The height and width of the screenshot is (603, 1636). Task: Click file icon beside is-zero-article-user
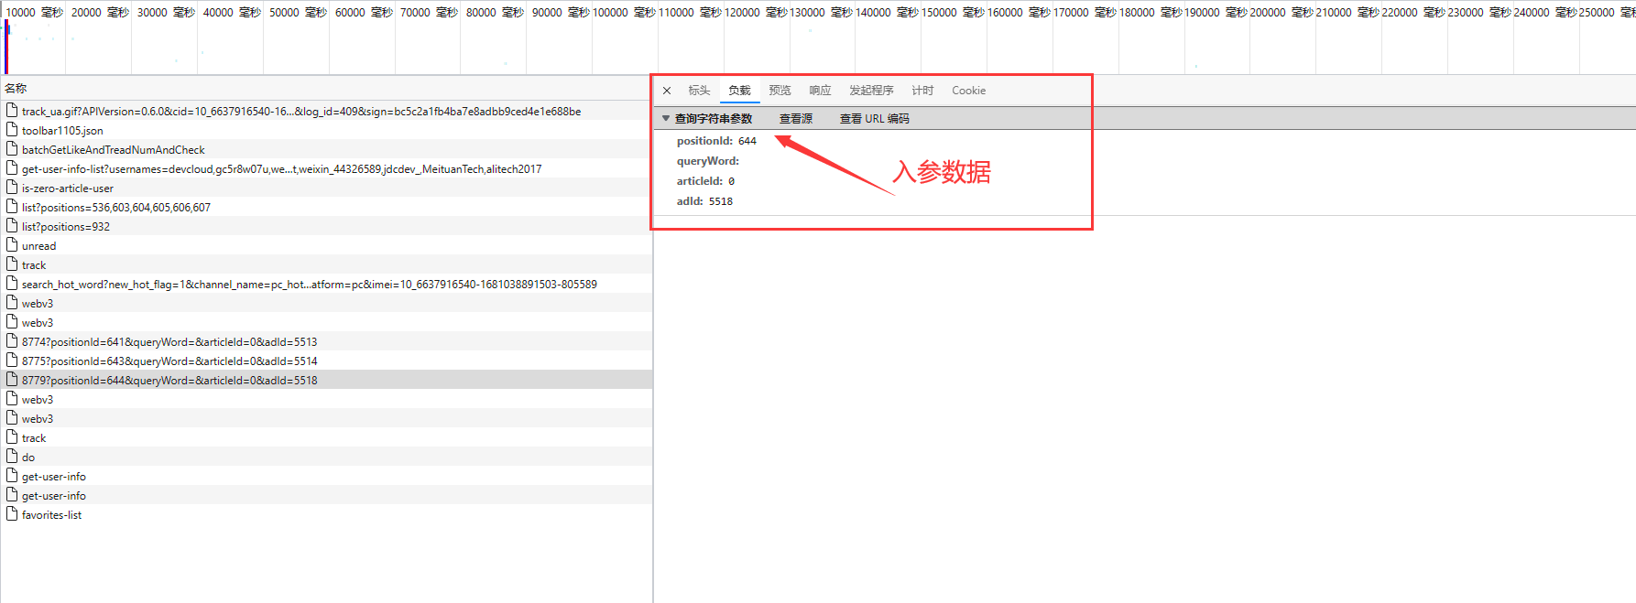12,188
